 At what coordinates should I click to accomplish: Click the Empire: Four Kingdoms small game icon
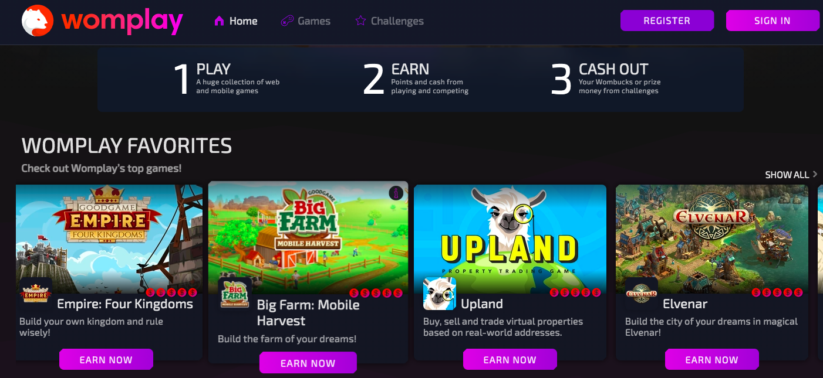coord(36,294)
